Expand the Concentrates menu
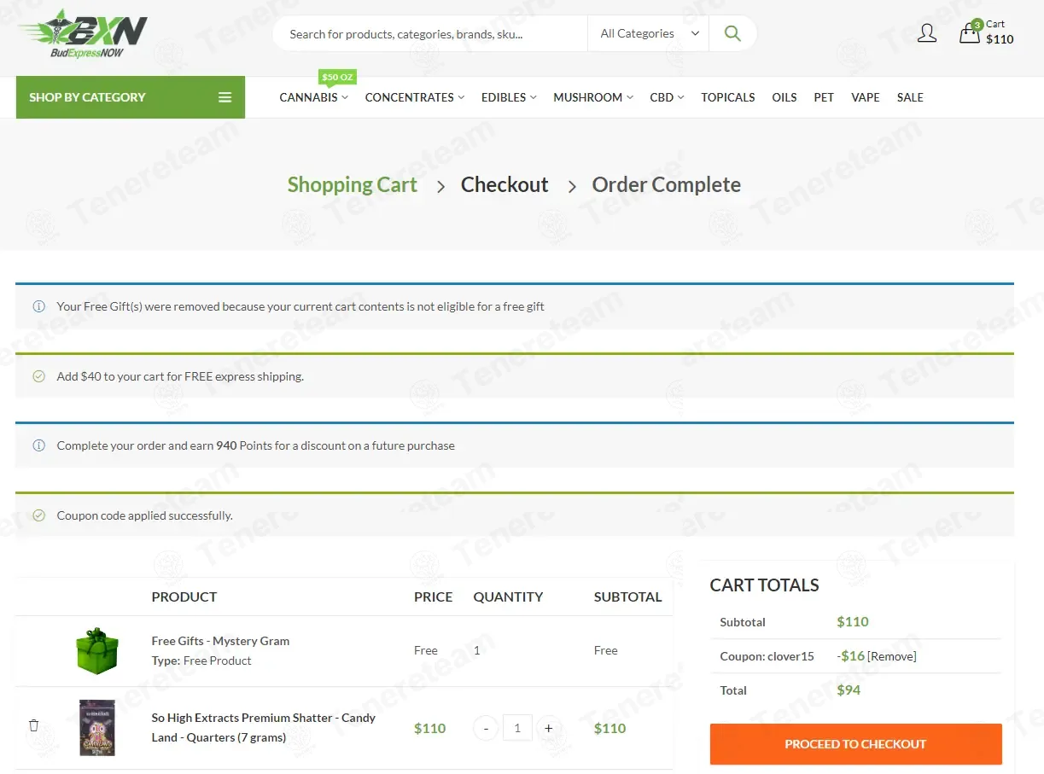Viewport: 1044px width, 774px height. point(415,97)
